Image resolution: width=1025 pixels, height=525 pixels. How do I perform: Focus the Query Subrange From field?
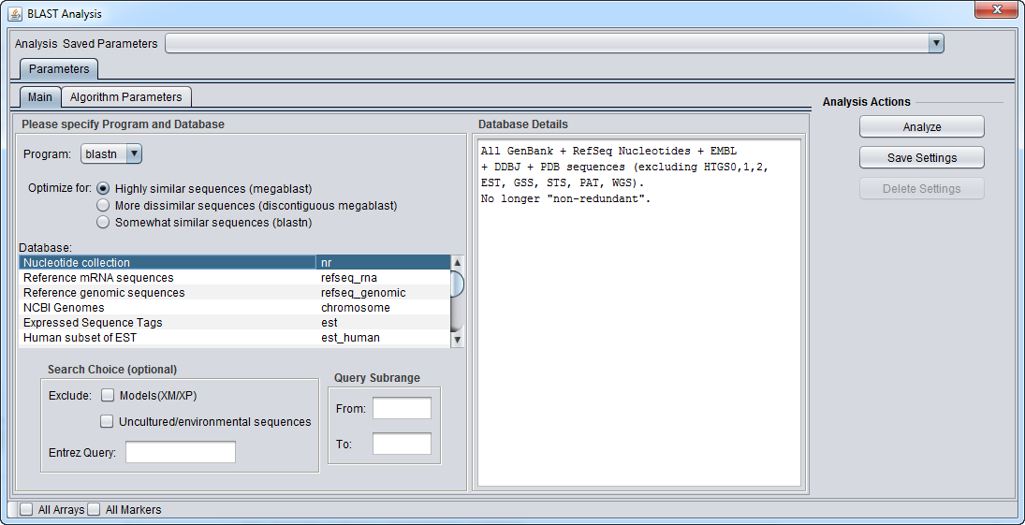click(x=402, y=408)
